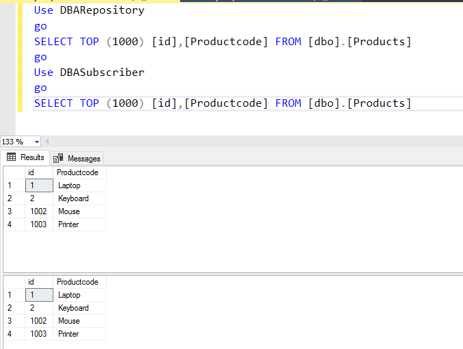The height and width of the screenshot is (349, 463).
Task: Select the id column header in first grid
Action: tap(38, 172)
